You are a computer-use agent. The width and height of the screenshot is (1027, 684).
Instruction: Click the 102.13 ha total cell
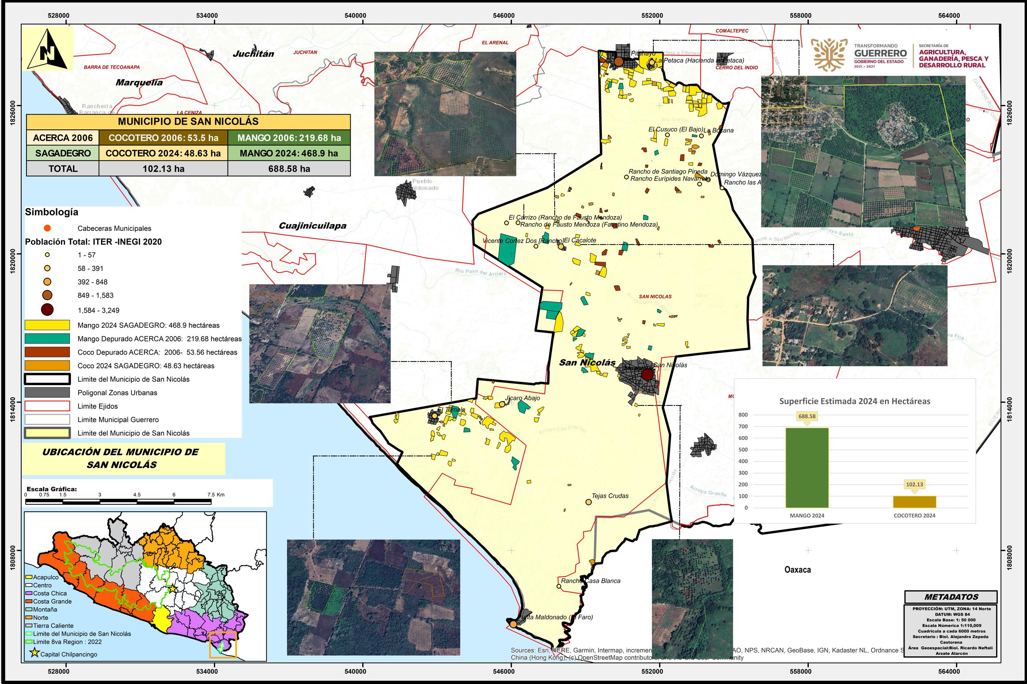tap(163, 168)
